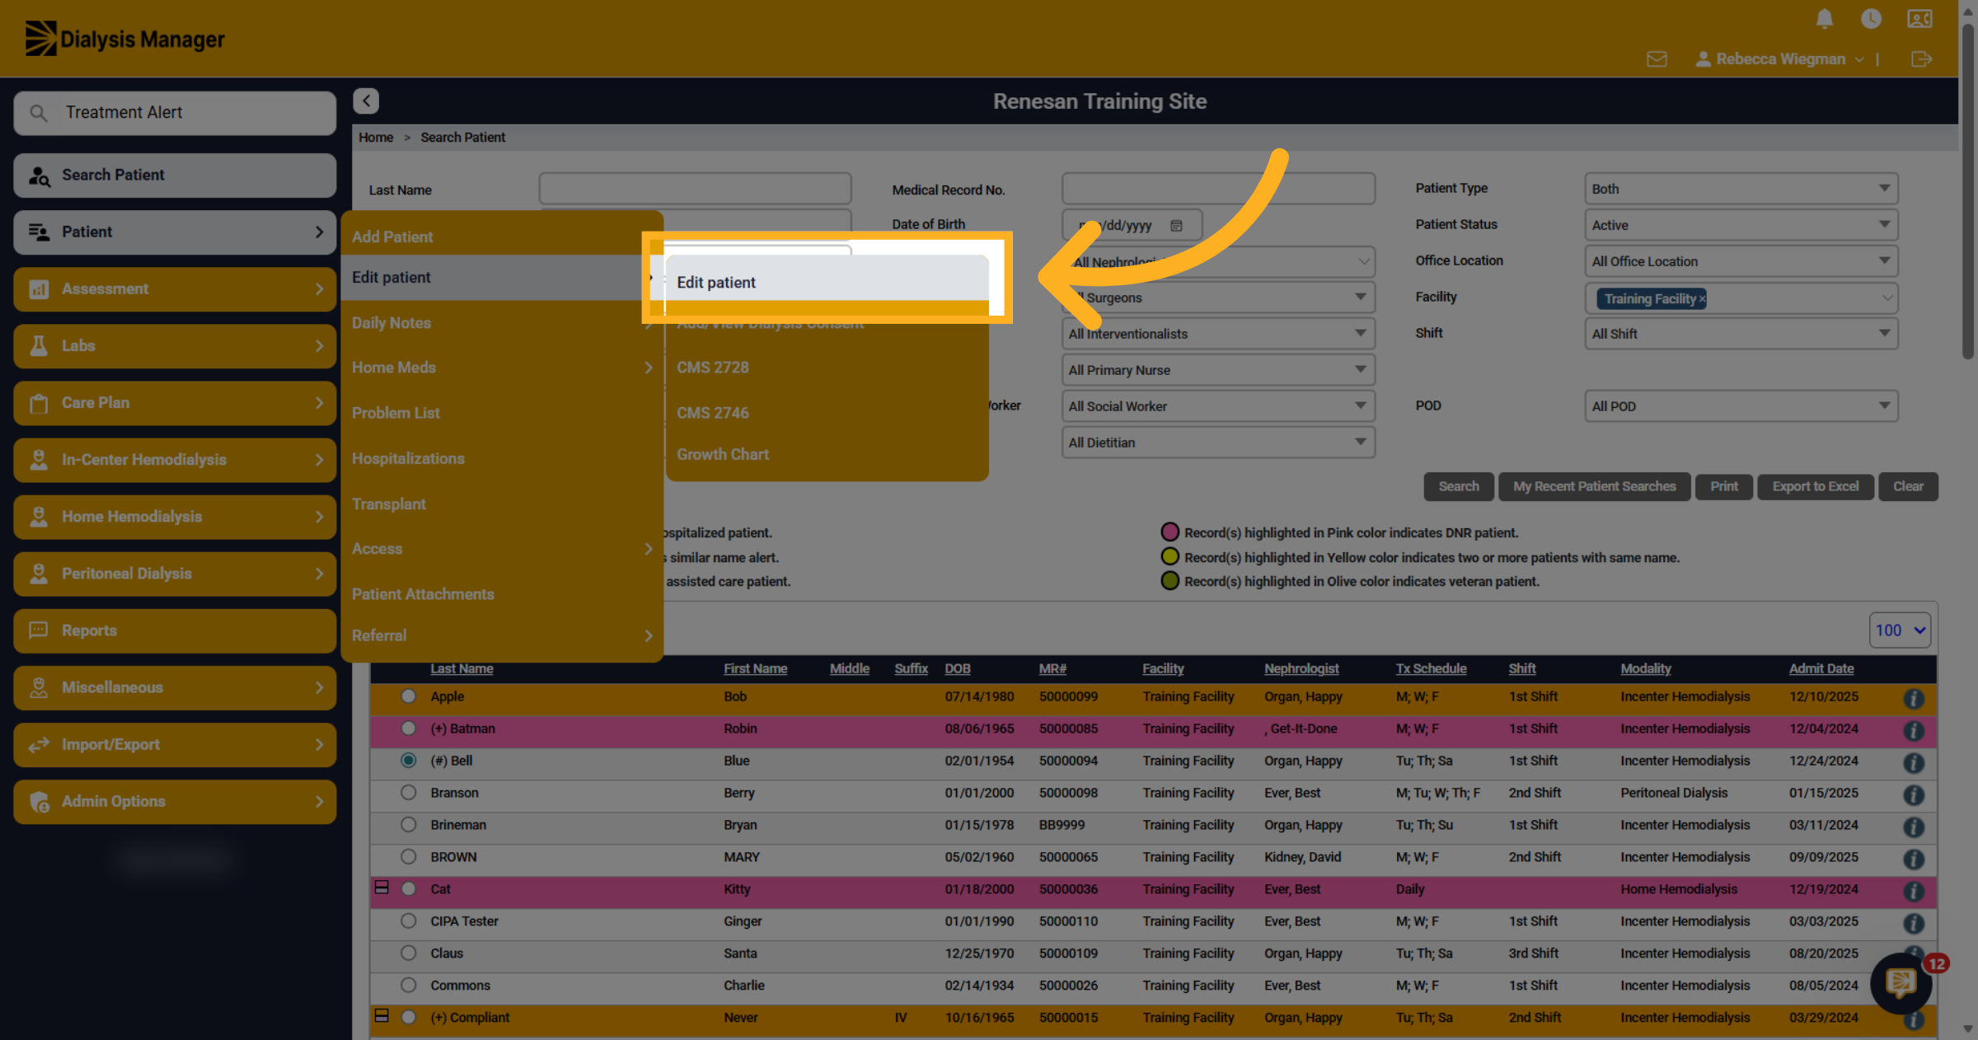Click info icon for Branson Berry row
Viewport: 1978px width, 1040px height.
click(x=1914, y=795)
